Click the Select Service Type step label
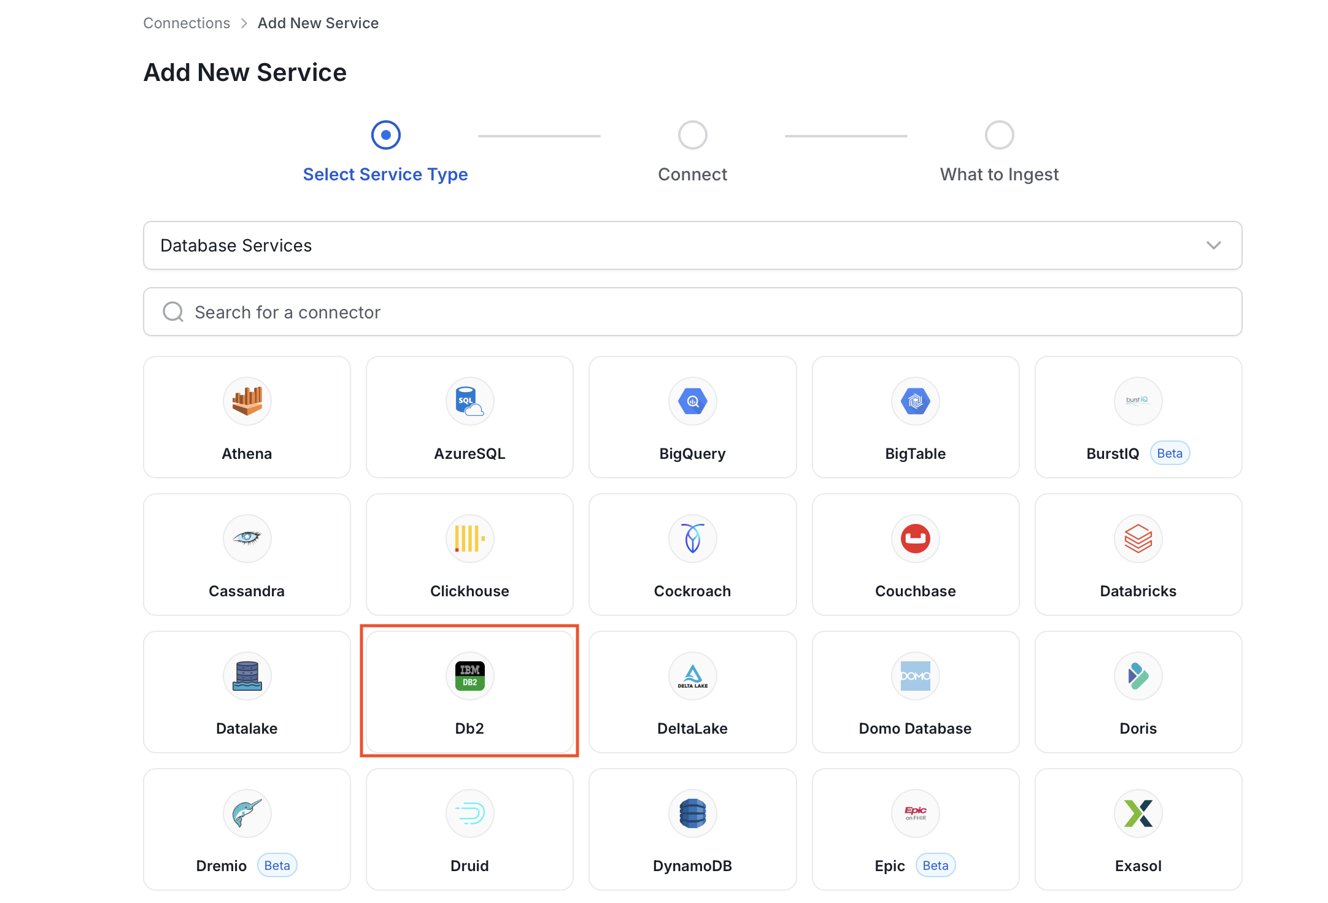1328x903 pixels. (385, 174)
